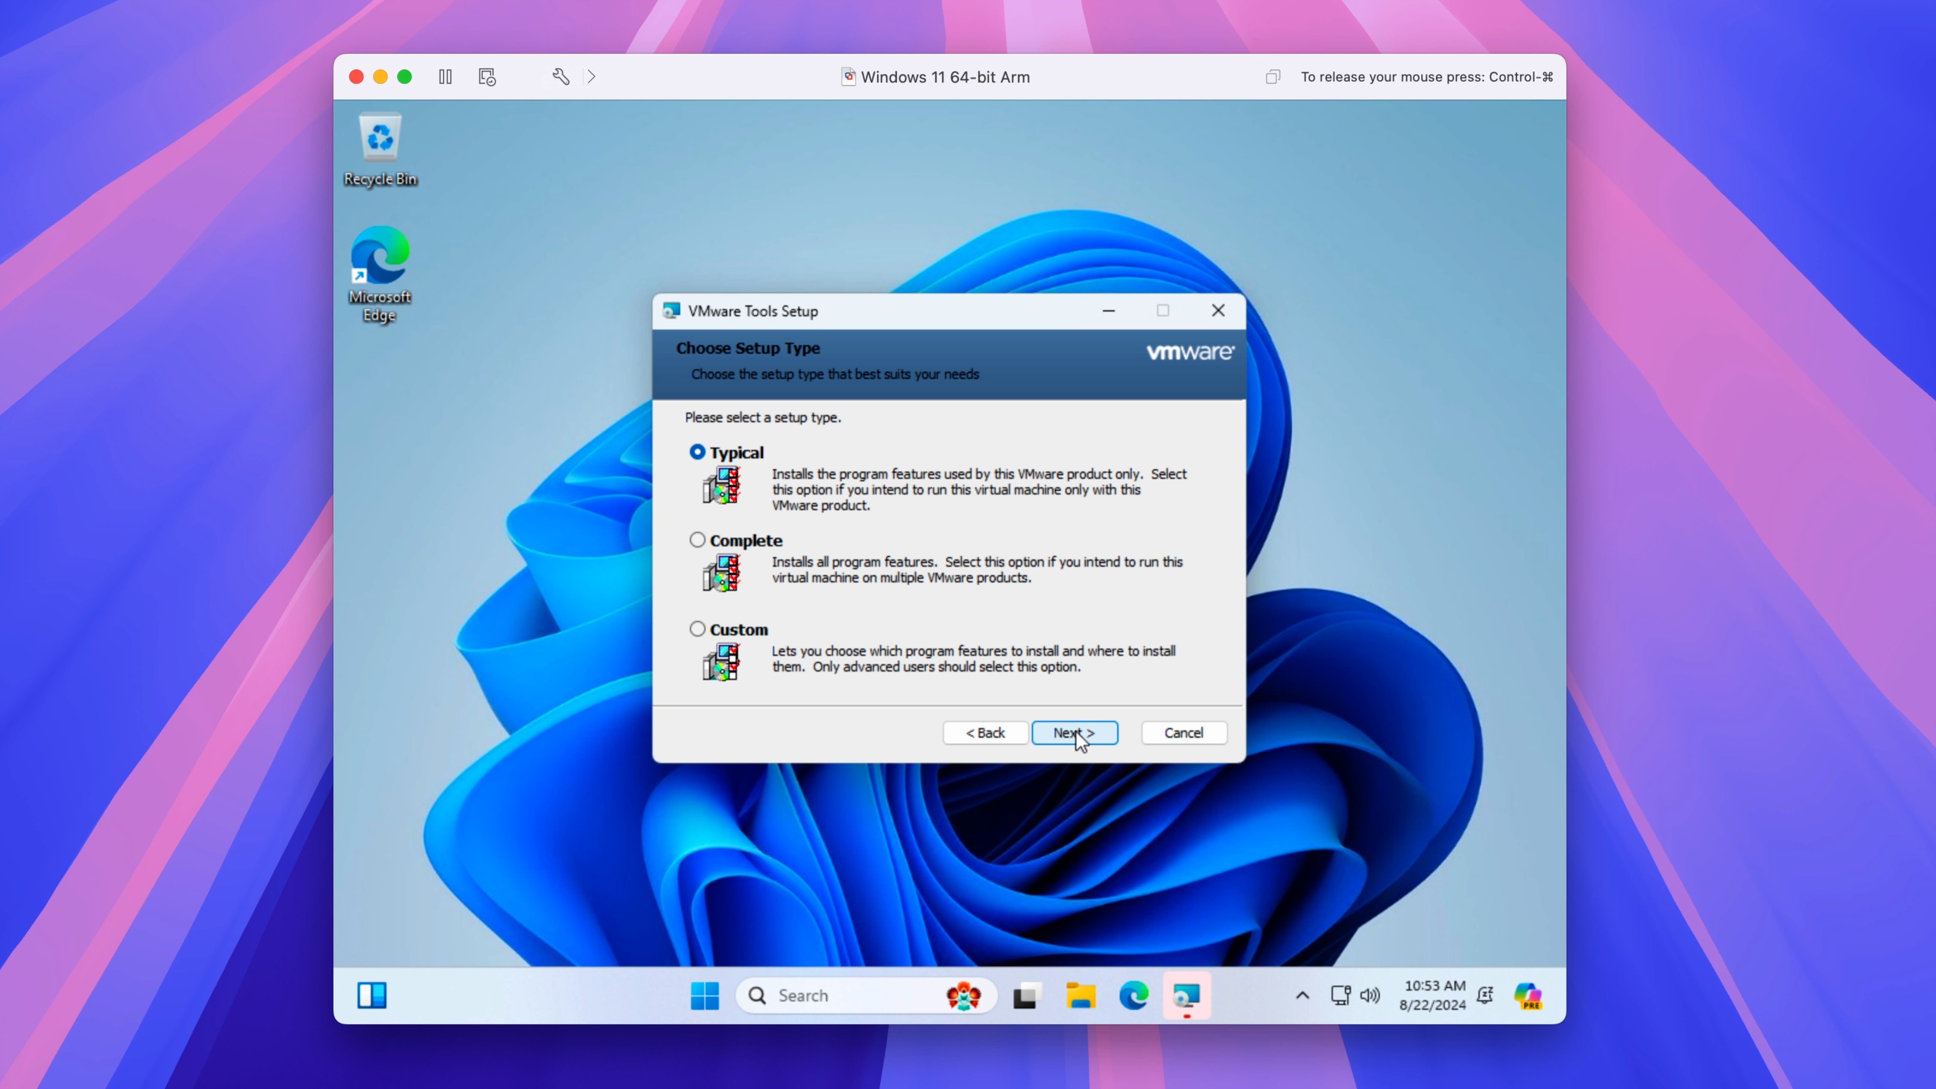Click the VMware Tools Setup icon
Image resolution: width=1936 pixels, height=1089 pixels.
click(x=670, y=310)
